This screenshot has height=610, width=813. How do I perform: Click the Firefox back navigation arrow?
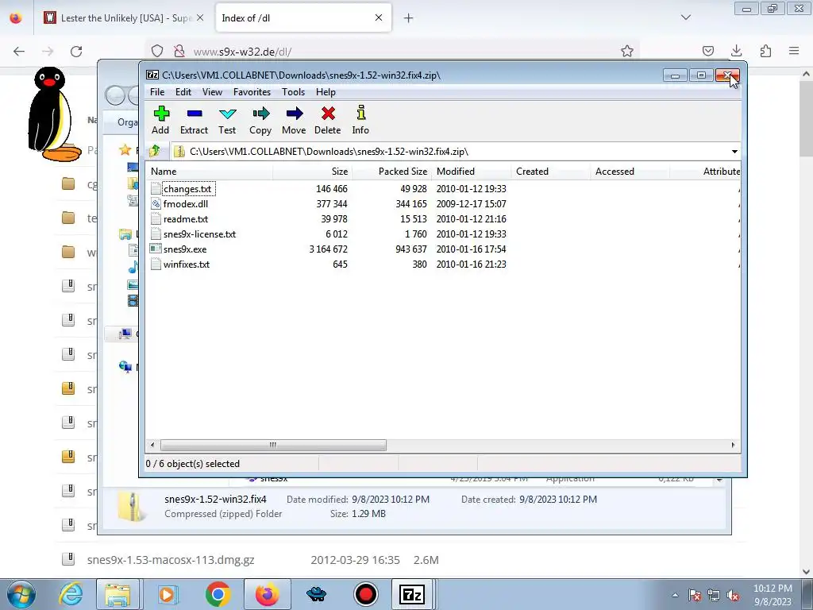(19, 51)
